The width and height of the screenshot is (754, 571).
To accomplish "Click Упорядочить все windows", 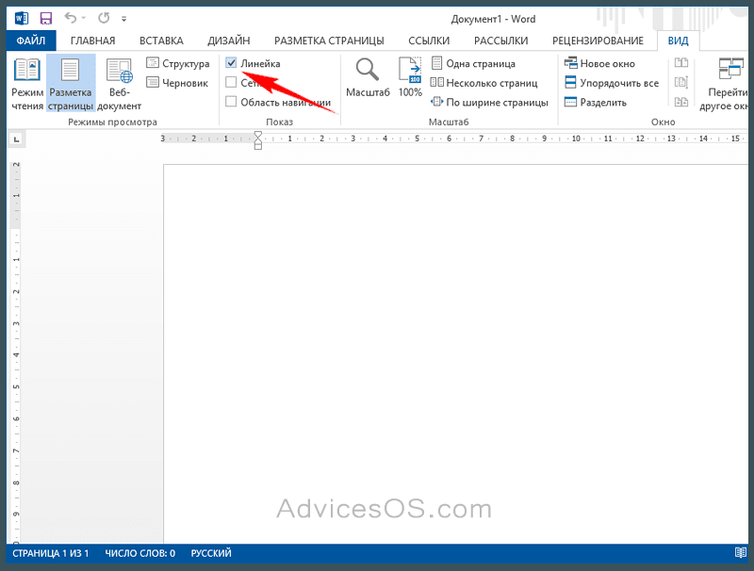I will (612, 83).
